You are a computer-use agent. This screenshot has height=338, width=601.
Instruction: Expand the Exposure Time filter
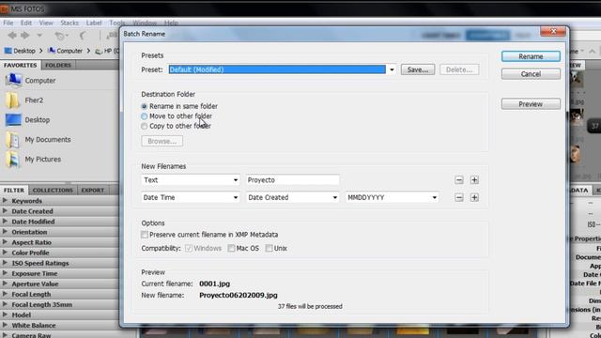5,273
